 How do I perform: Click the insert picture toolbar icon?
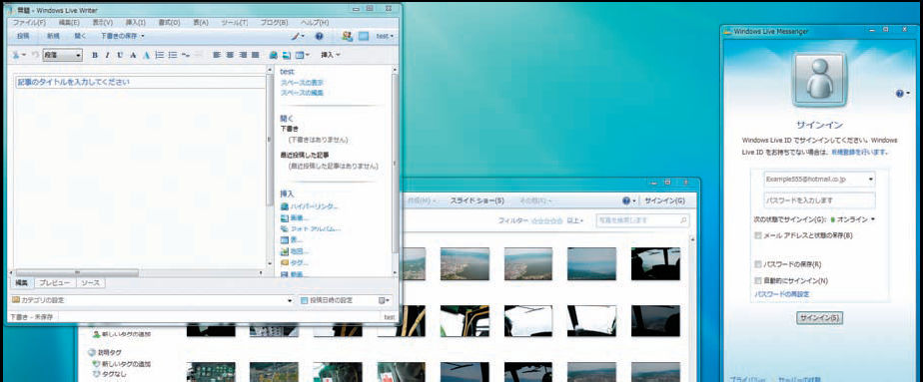pos(287,55)
